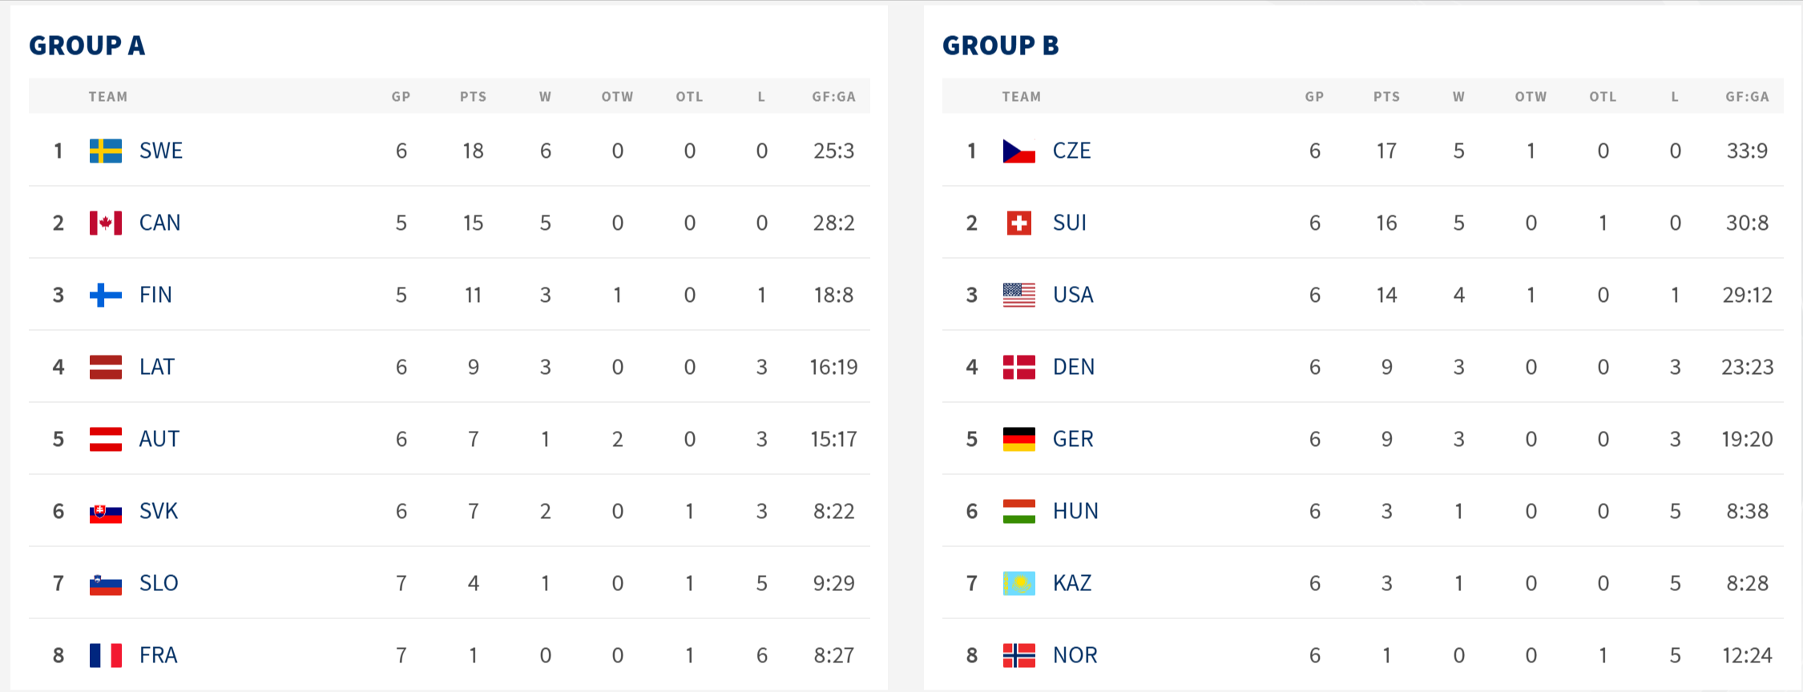Click the Slovakia flag icon
The image size is (1803, 692).
pyautogui.click(x=106, y=512)
